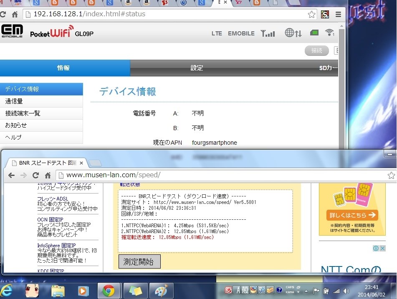Click the volume speaker tray icon
The height and width of the screenshot is (299, 397).
[346, 291]
